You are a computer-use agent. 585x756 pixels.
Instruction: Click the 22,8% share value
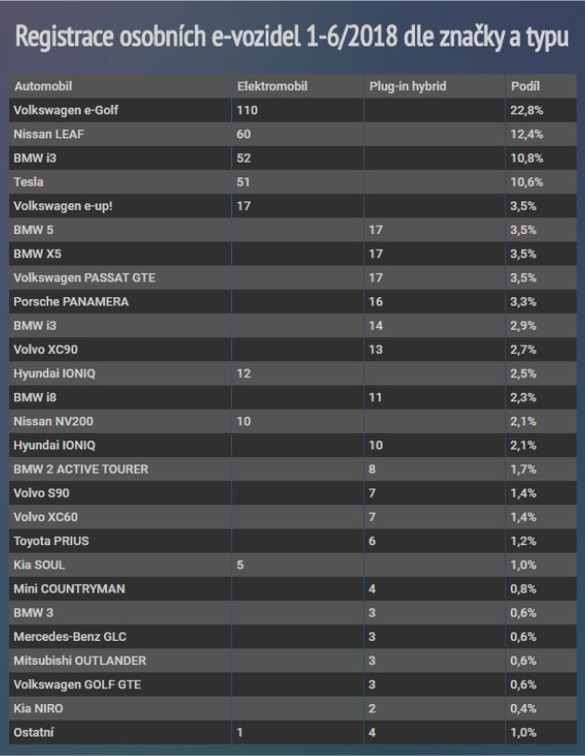[526, 110]
